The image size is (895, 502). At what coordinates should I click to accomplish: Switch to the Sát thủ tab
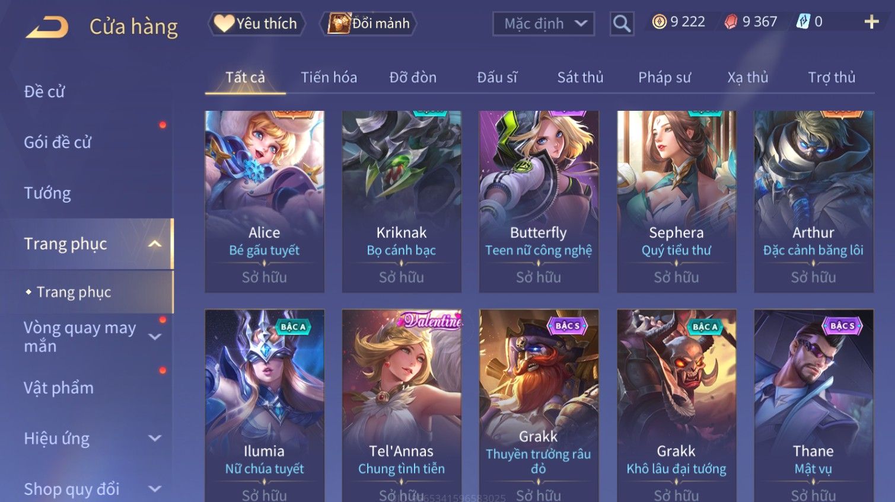580,78
